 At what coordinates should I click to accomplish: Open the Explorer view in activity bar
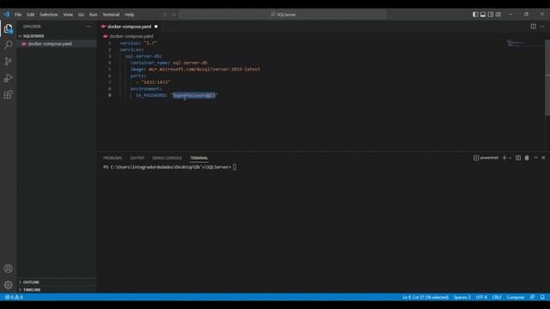(8, 28)
